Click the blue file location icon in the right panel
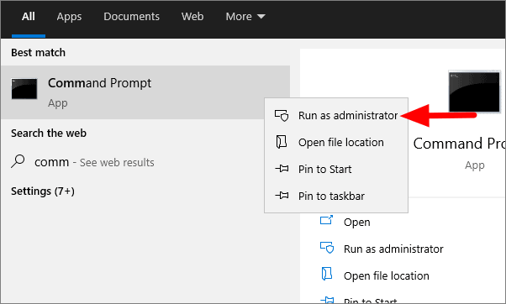This screenshot has width=506, height=304. pos(327,274)
